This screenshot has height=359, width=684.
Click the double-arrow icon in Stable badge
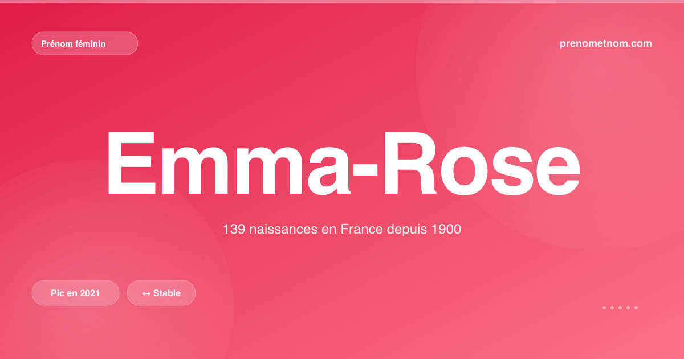146,293
